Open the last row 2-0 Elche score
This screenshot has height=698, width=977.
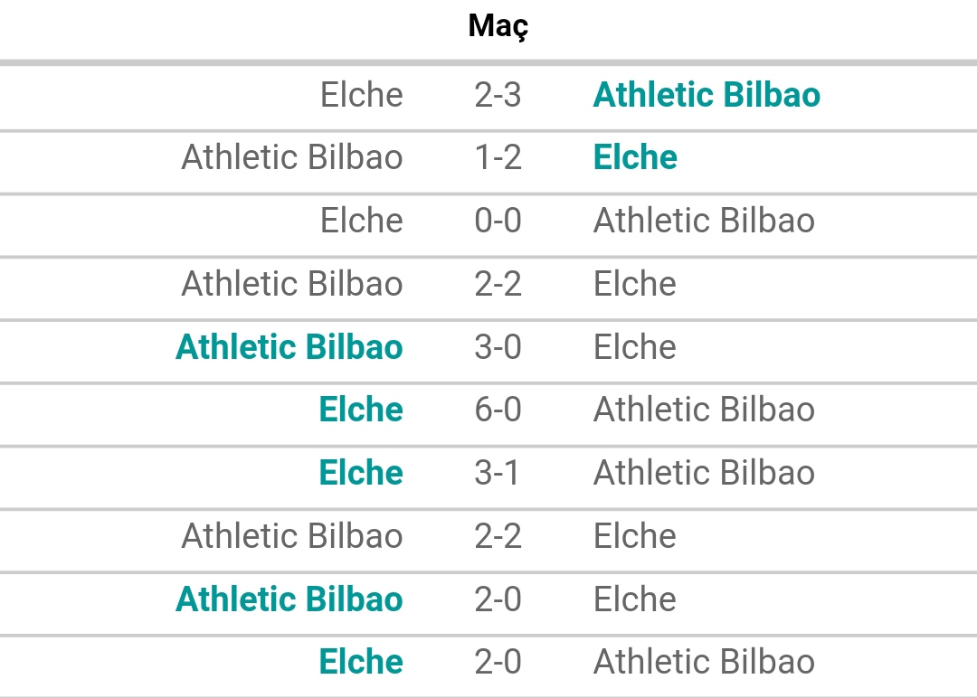click(x=498, y=662)
